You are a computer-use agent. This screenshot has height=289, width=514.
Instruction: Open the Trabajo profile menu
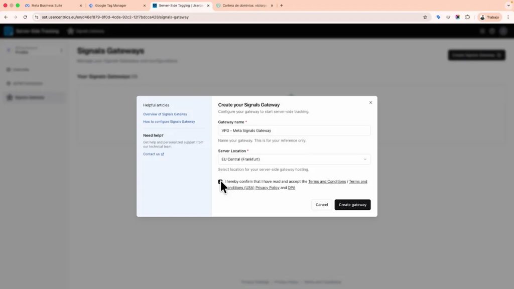(x=490, y=17)
